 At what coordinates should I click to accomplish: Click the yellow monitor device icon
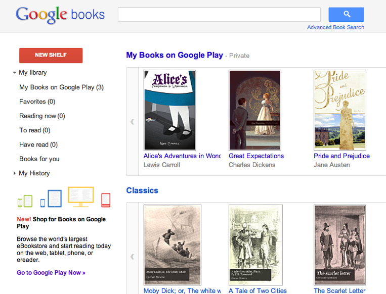80,197
